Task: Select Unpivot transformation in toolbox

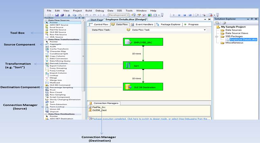Action: coord(54,112)
